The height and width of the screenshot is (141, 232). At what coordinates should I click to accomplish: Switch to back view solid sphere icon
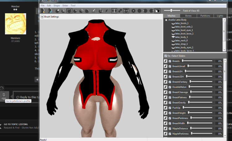click(x=140, y=11)
